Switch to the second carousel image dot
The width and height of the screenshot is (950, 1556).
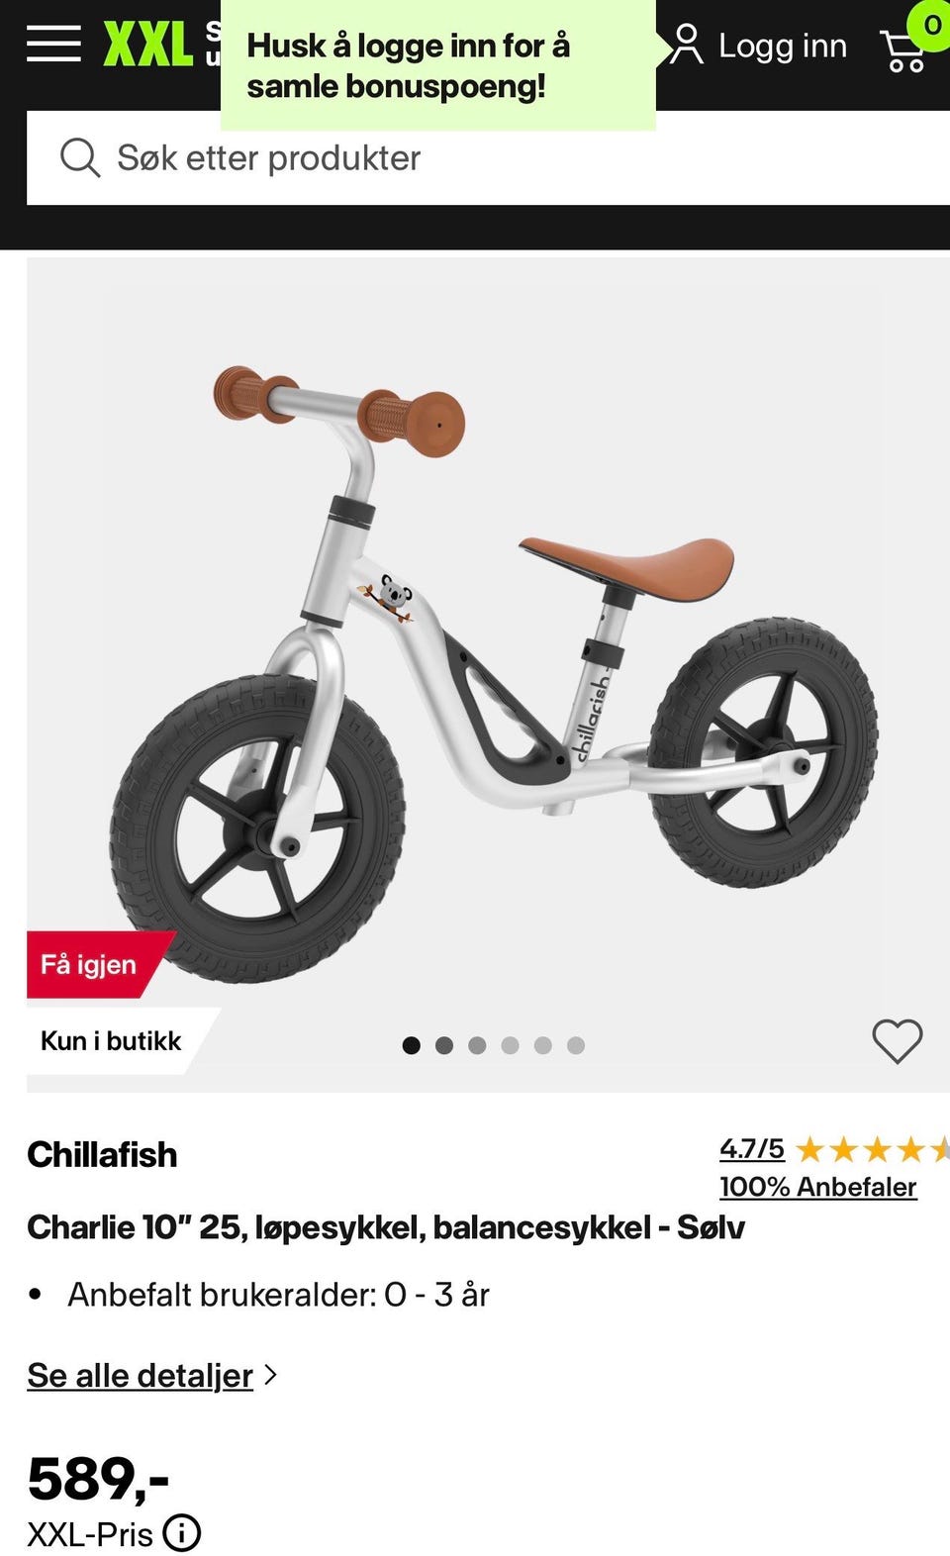click(x=444, y=1045)
